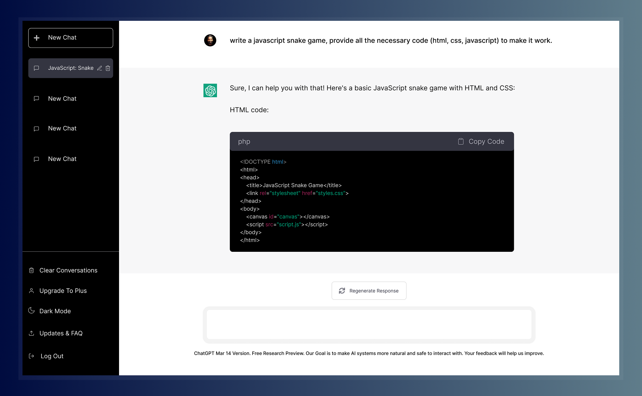Click the 'Sure, I can help you' response text
642x396 pixels.
click(x=372, y=88)
